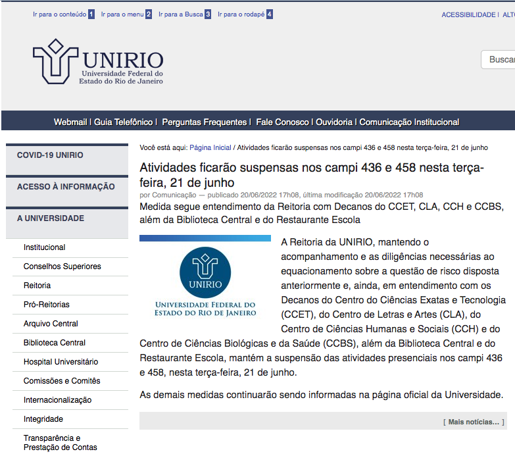Viewport: 515px width, 454px height.
Task: Click inside the Buscar search field
Action: pos(500,59)
